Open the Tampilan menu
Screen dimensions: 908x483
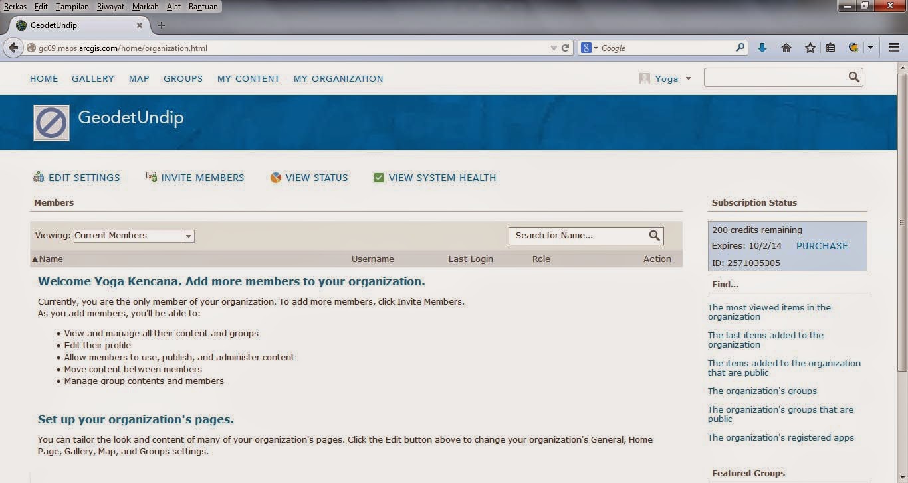point(72,6)
